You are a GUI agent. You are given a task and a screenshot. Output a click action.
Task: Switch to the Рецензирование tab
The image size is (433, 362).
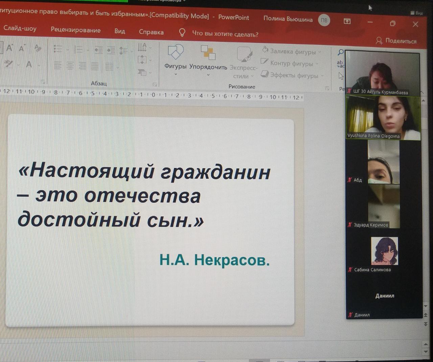tap(75, 30)
